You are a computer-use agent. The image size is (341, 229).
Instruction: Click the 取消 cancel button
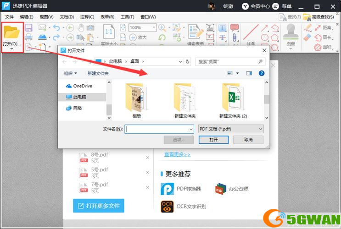point(248,140)
